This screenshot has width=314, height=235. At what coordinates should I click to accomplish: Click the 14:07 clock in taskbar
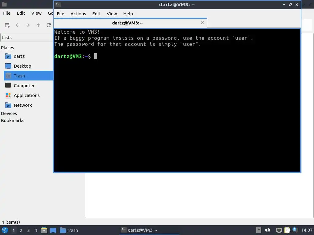coord(307,230)
